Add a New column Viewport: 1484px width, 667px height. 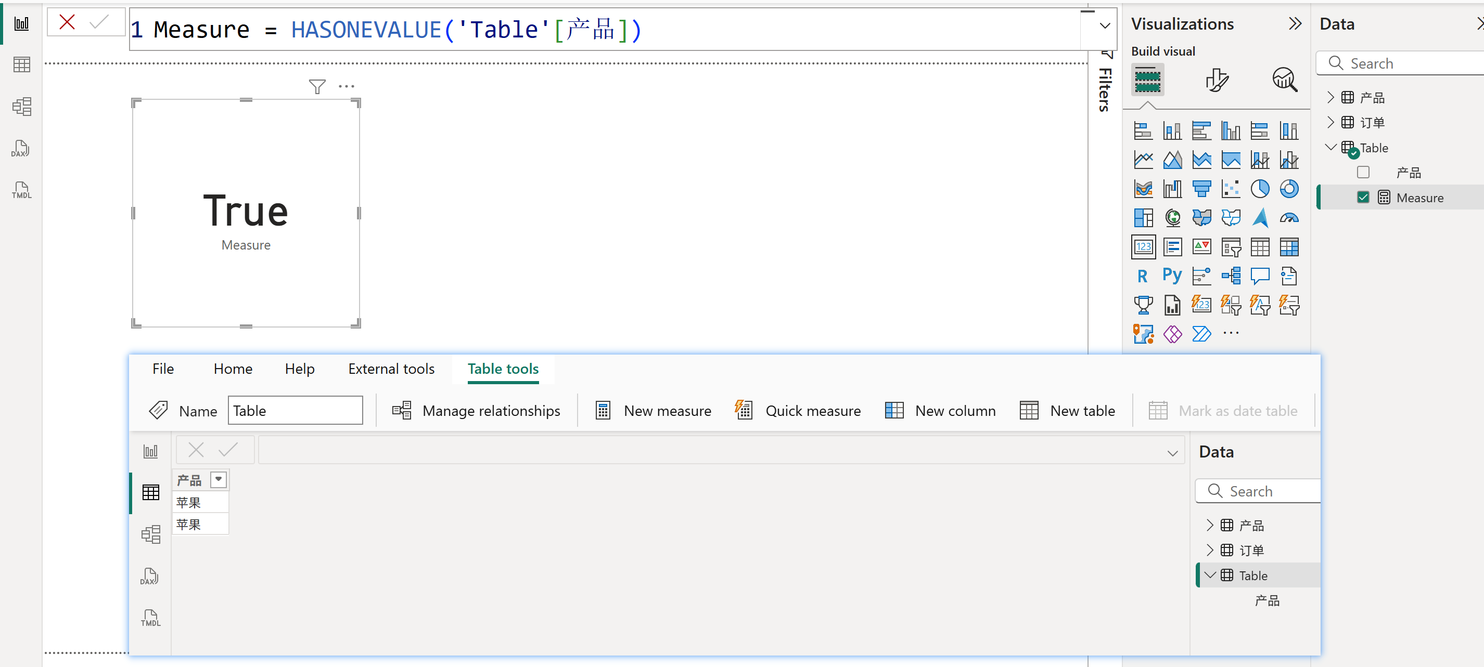940,410
